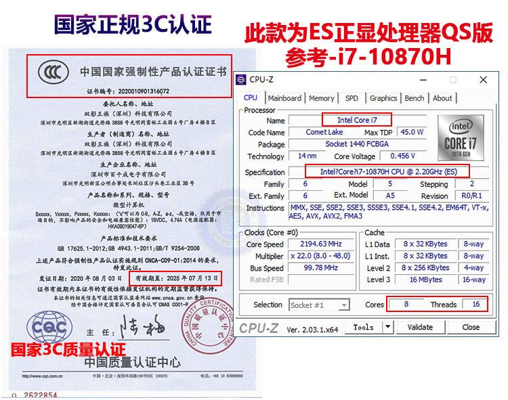Viewport: 508px width, 400px height.
Task: Switch to the Memory tab
Action: 321,98
